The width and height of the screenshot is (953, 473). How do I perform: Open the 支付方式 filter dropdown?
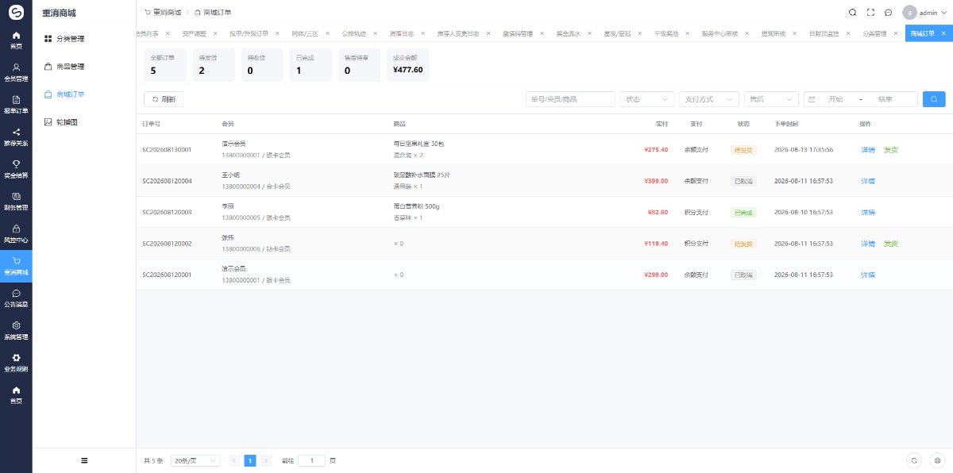(x=708, y=99)
